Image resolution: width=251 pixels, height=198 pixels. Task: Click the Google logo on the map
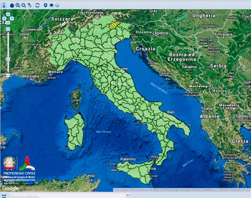tap(10, 188)
